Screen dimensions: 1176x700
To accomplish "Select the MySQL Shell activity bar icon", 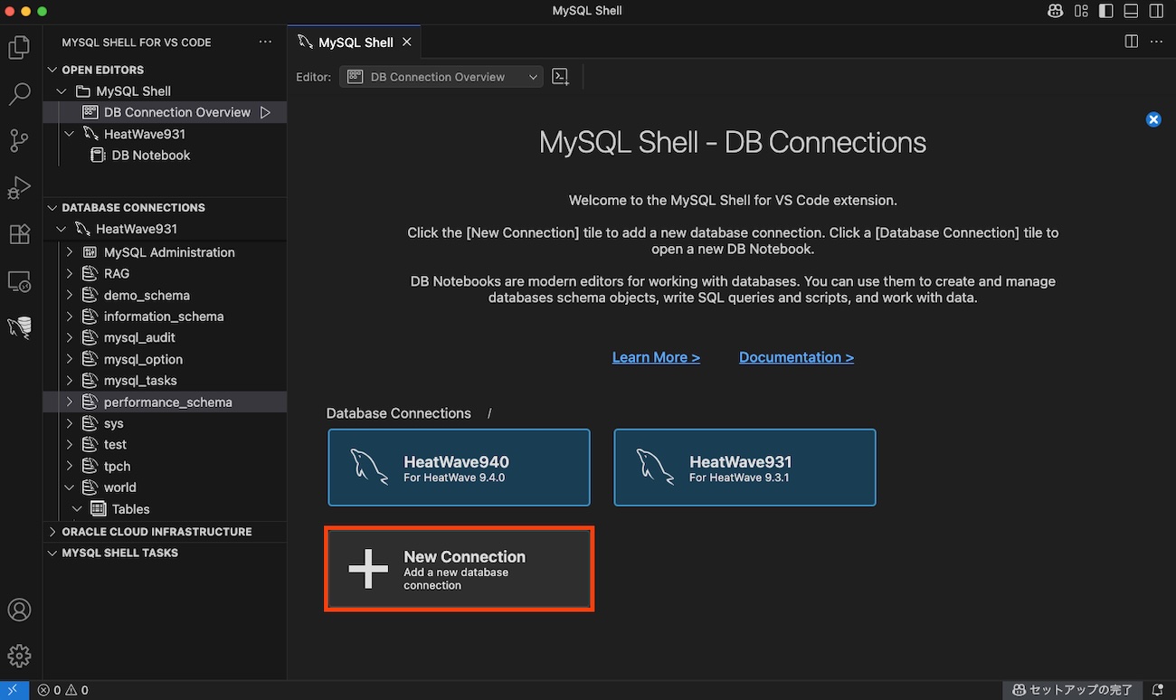I will pos(19,327).
